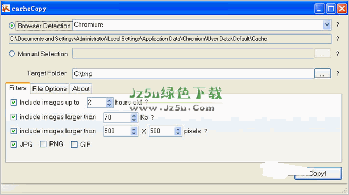This screenshot has width=349, height=195.
Task: Decrease hours old value with down arrow
Action: pos(109,105)
